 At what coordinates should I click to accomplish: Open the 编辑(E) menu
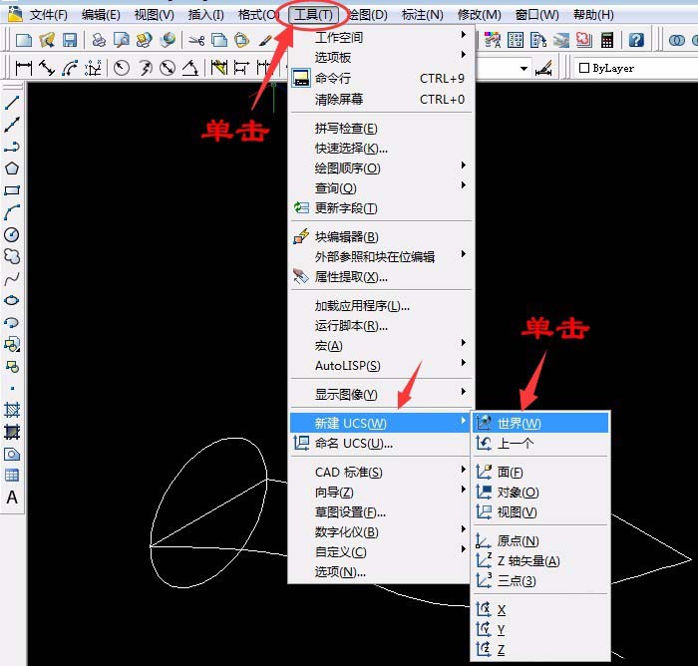coord(101,15)
